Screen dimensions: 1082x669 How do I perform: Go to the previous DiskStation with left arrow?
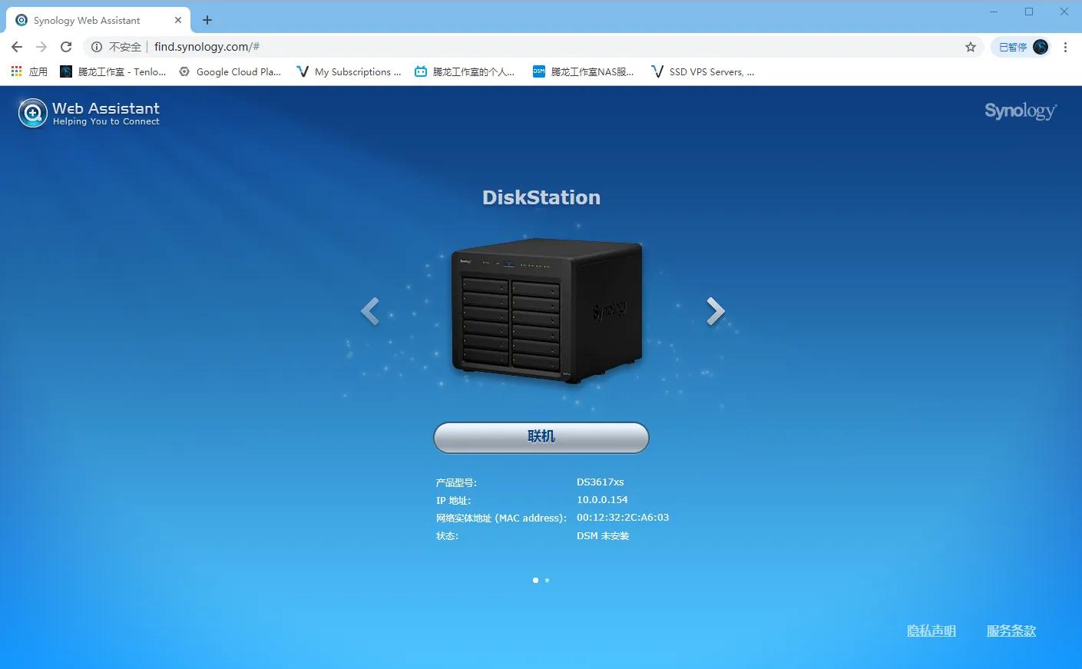pos(370,311)
